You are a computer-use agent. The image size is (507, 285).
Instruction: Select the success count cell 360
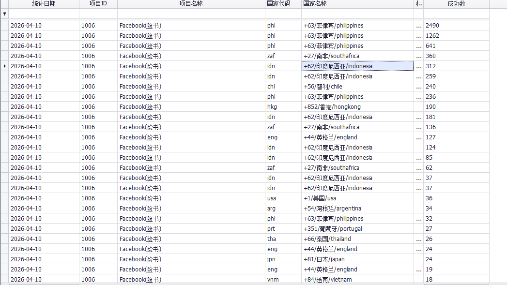(456, 56)
